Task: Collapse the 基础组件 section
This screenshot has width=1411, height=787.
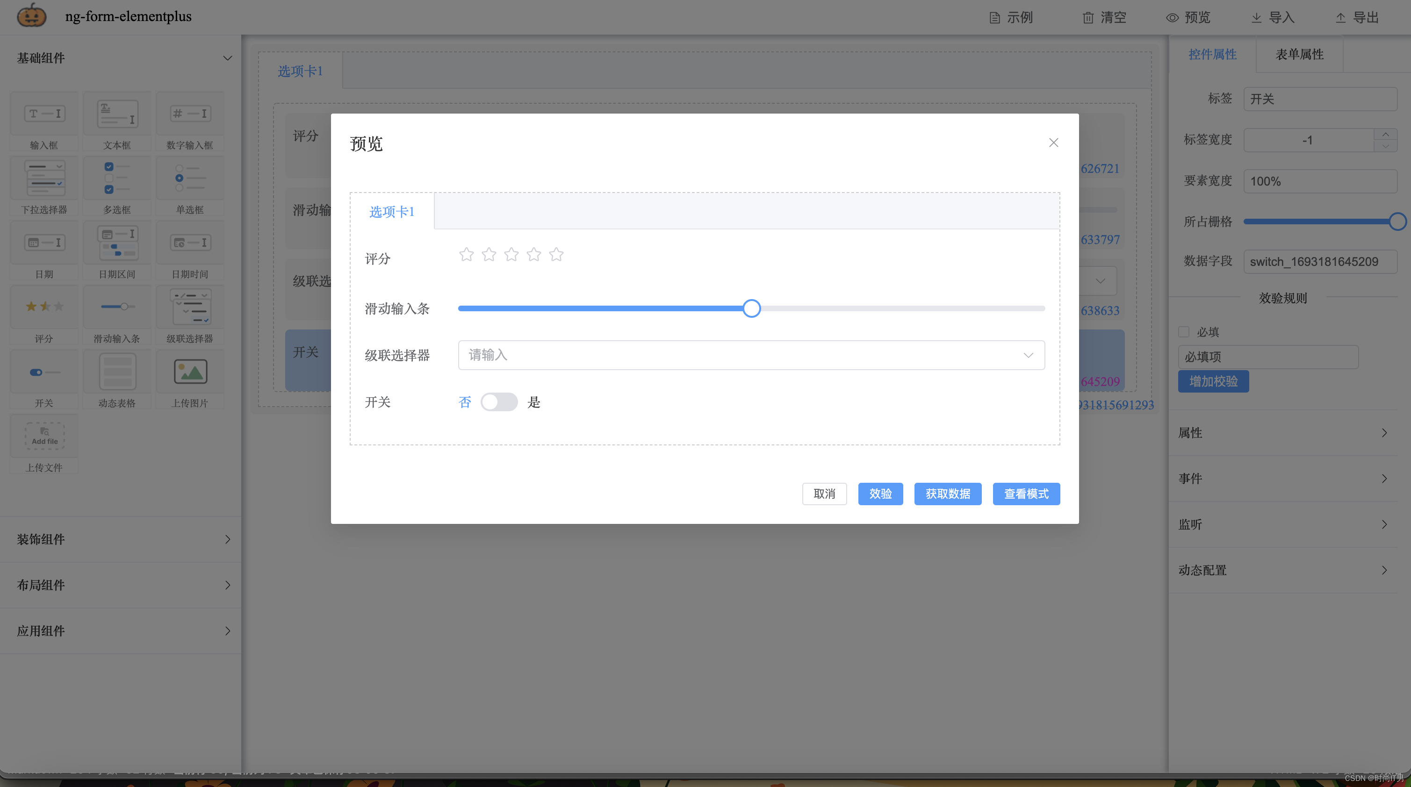Action: (x=227, y=58)
